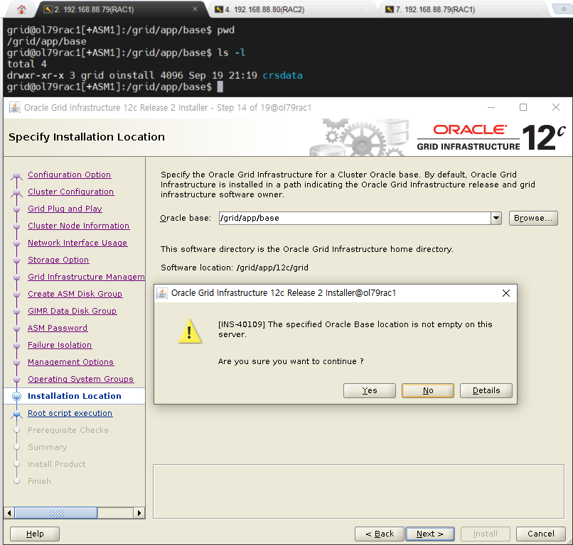This screenshot has width=573, height=545.
Task: Click the message area at bottom of installer
Action: (358, 491)
